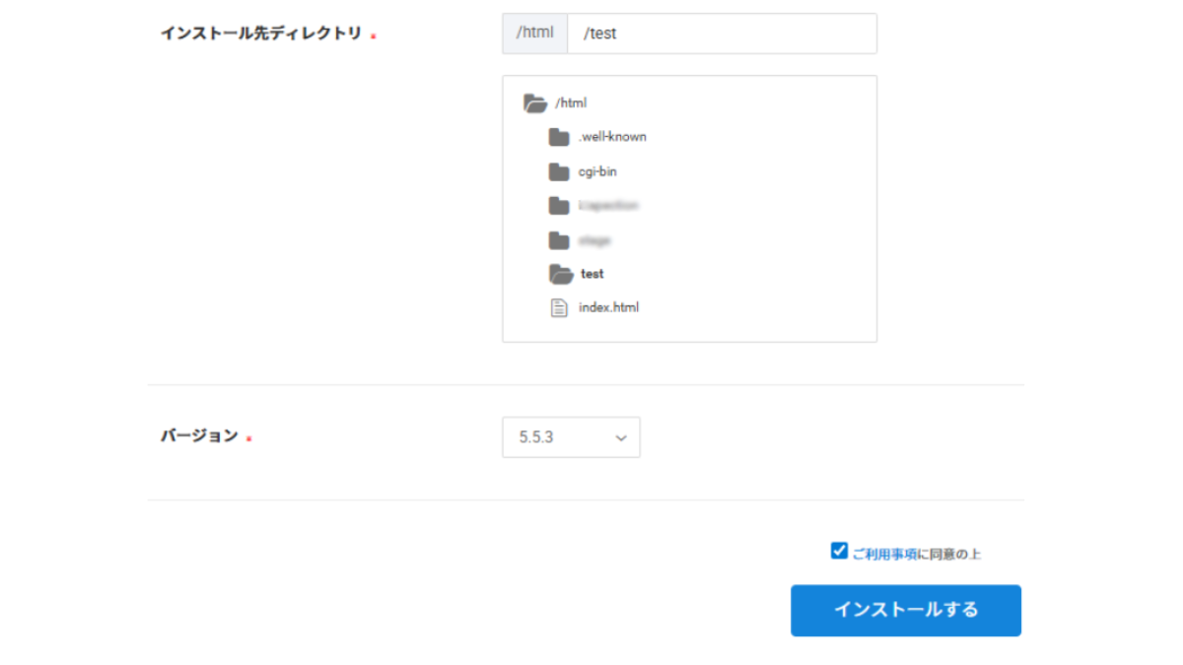Click the folder icon directly above test

559,240
